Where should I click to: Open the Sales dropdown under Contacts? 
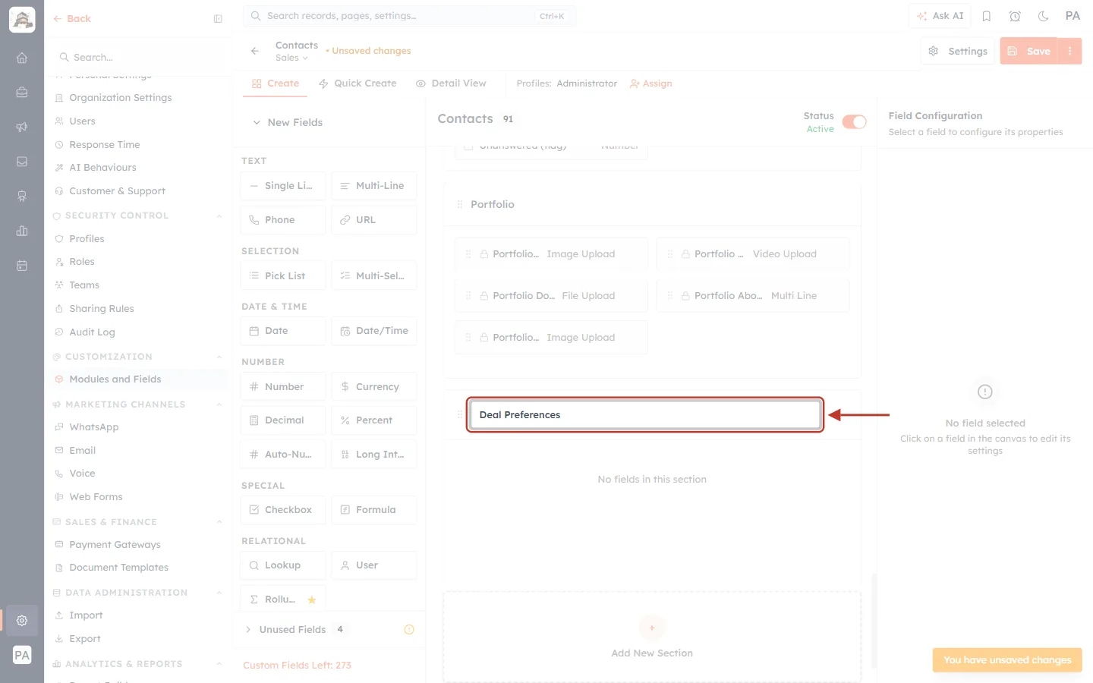point(292,58)
